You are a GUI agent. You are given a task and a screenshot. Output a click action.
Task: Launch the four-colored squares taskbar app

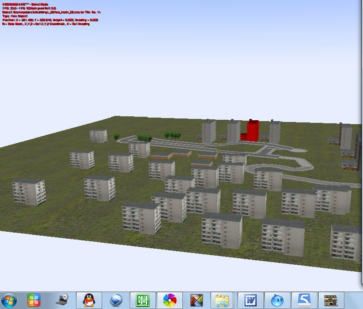click(34, 300)
